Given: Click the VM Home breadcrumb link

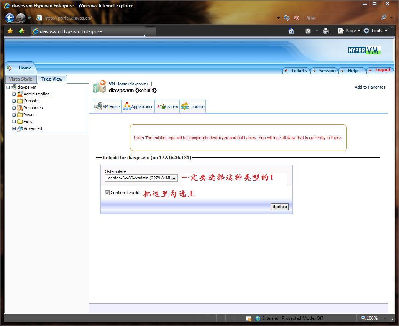Looking at the screenshot, I should (x=128, y=84).
